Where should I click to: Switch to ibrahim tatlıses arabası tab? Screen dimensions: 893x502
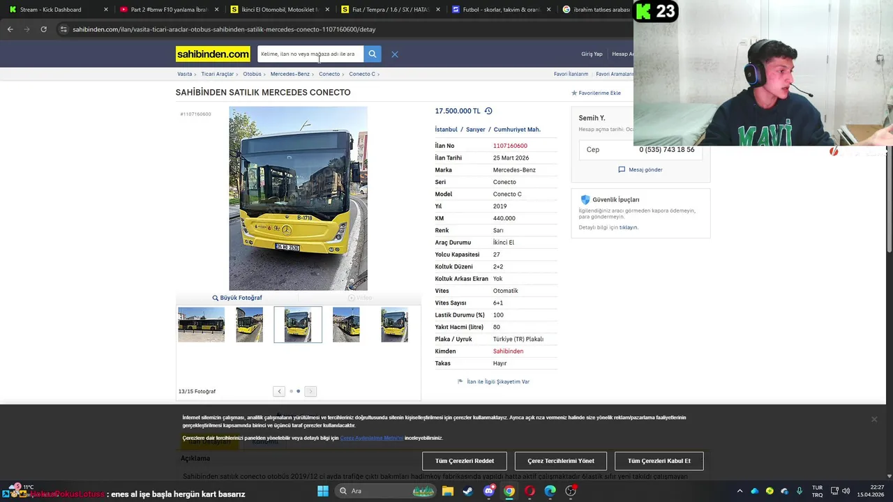tap(596, 10)
